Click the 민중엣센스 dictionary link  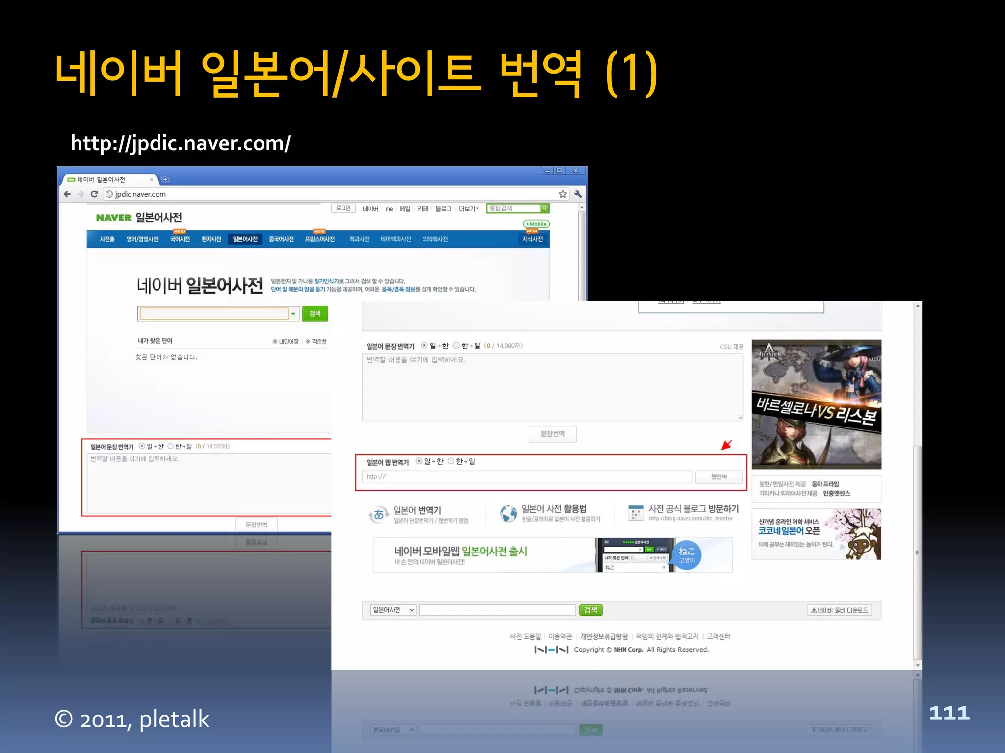(x=837, y=493)
